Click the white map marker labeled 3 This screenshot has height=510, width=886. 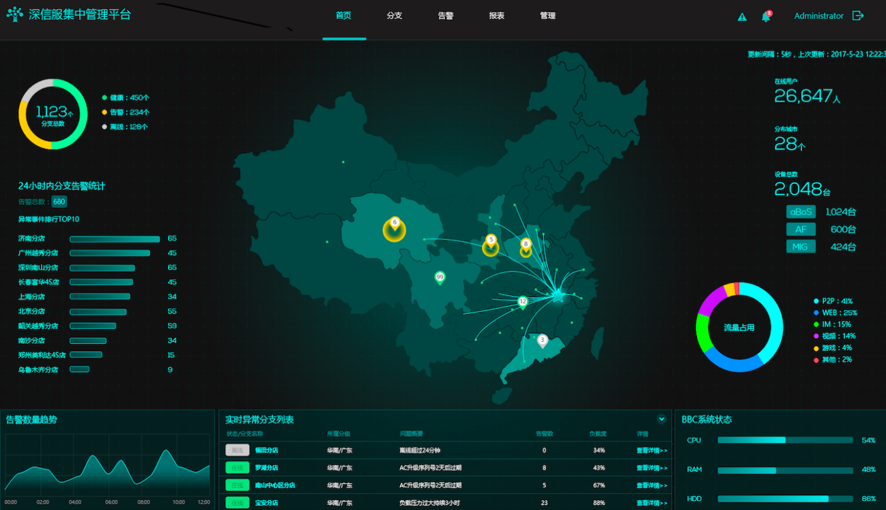tap(542, 340)
